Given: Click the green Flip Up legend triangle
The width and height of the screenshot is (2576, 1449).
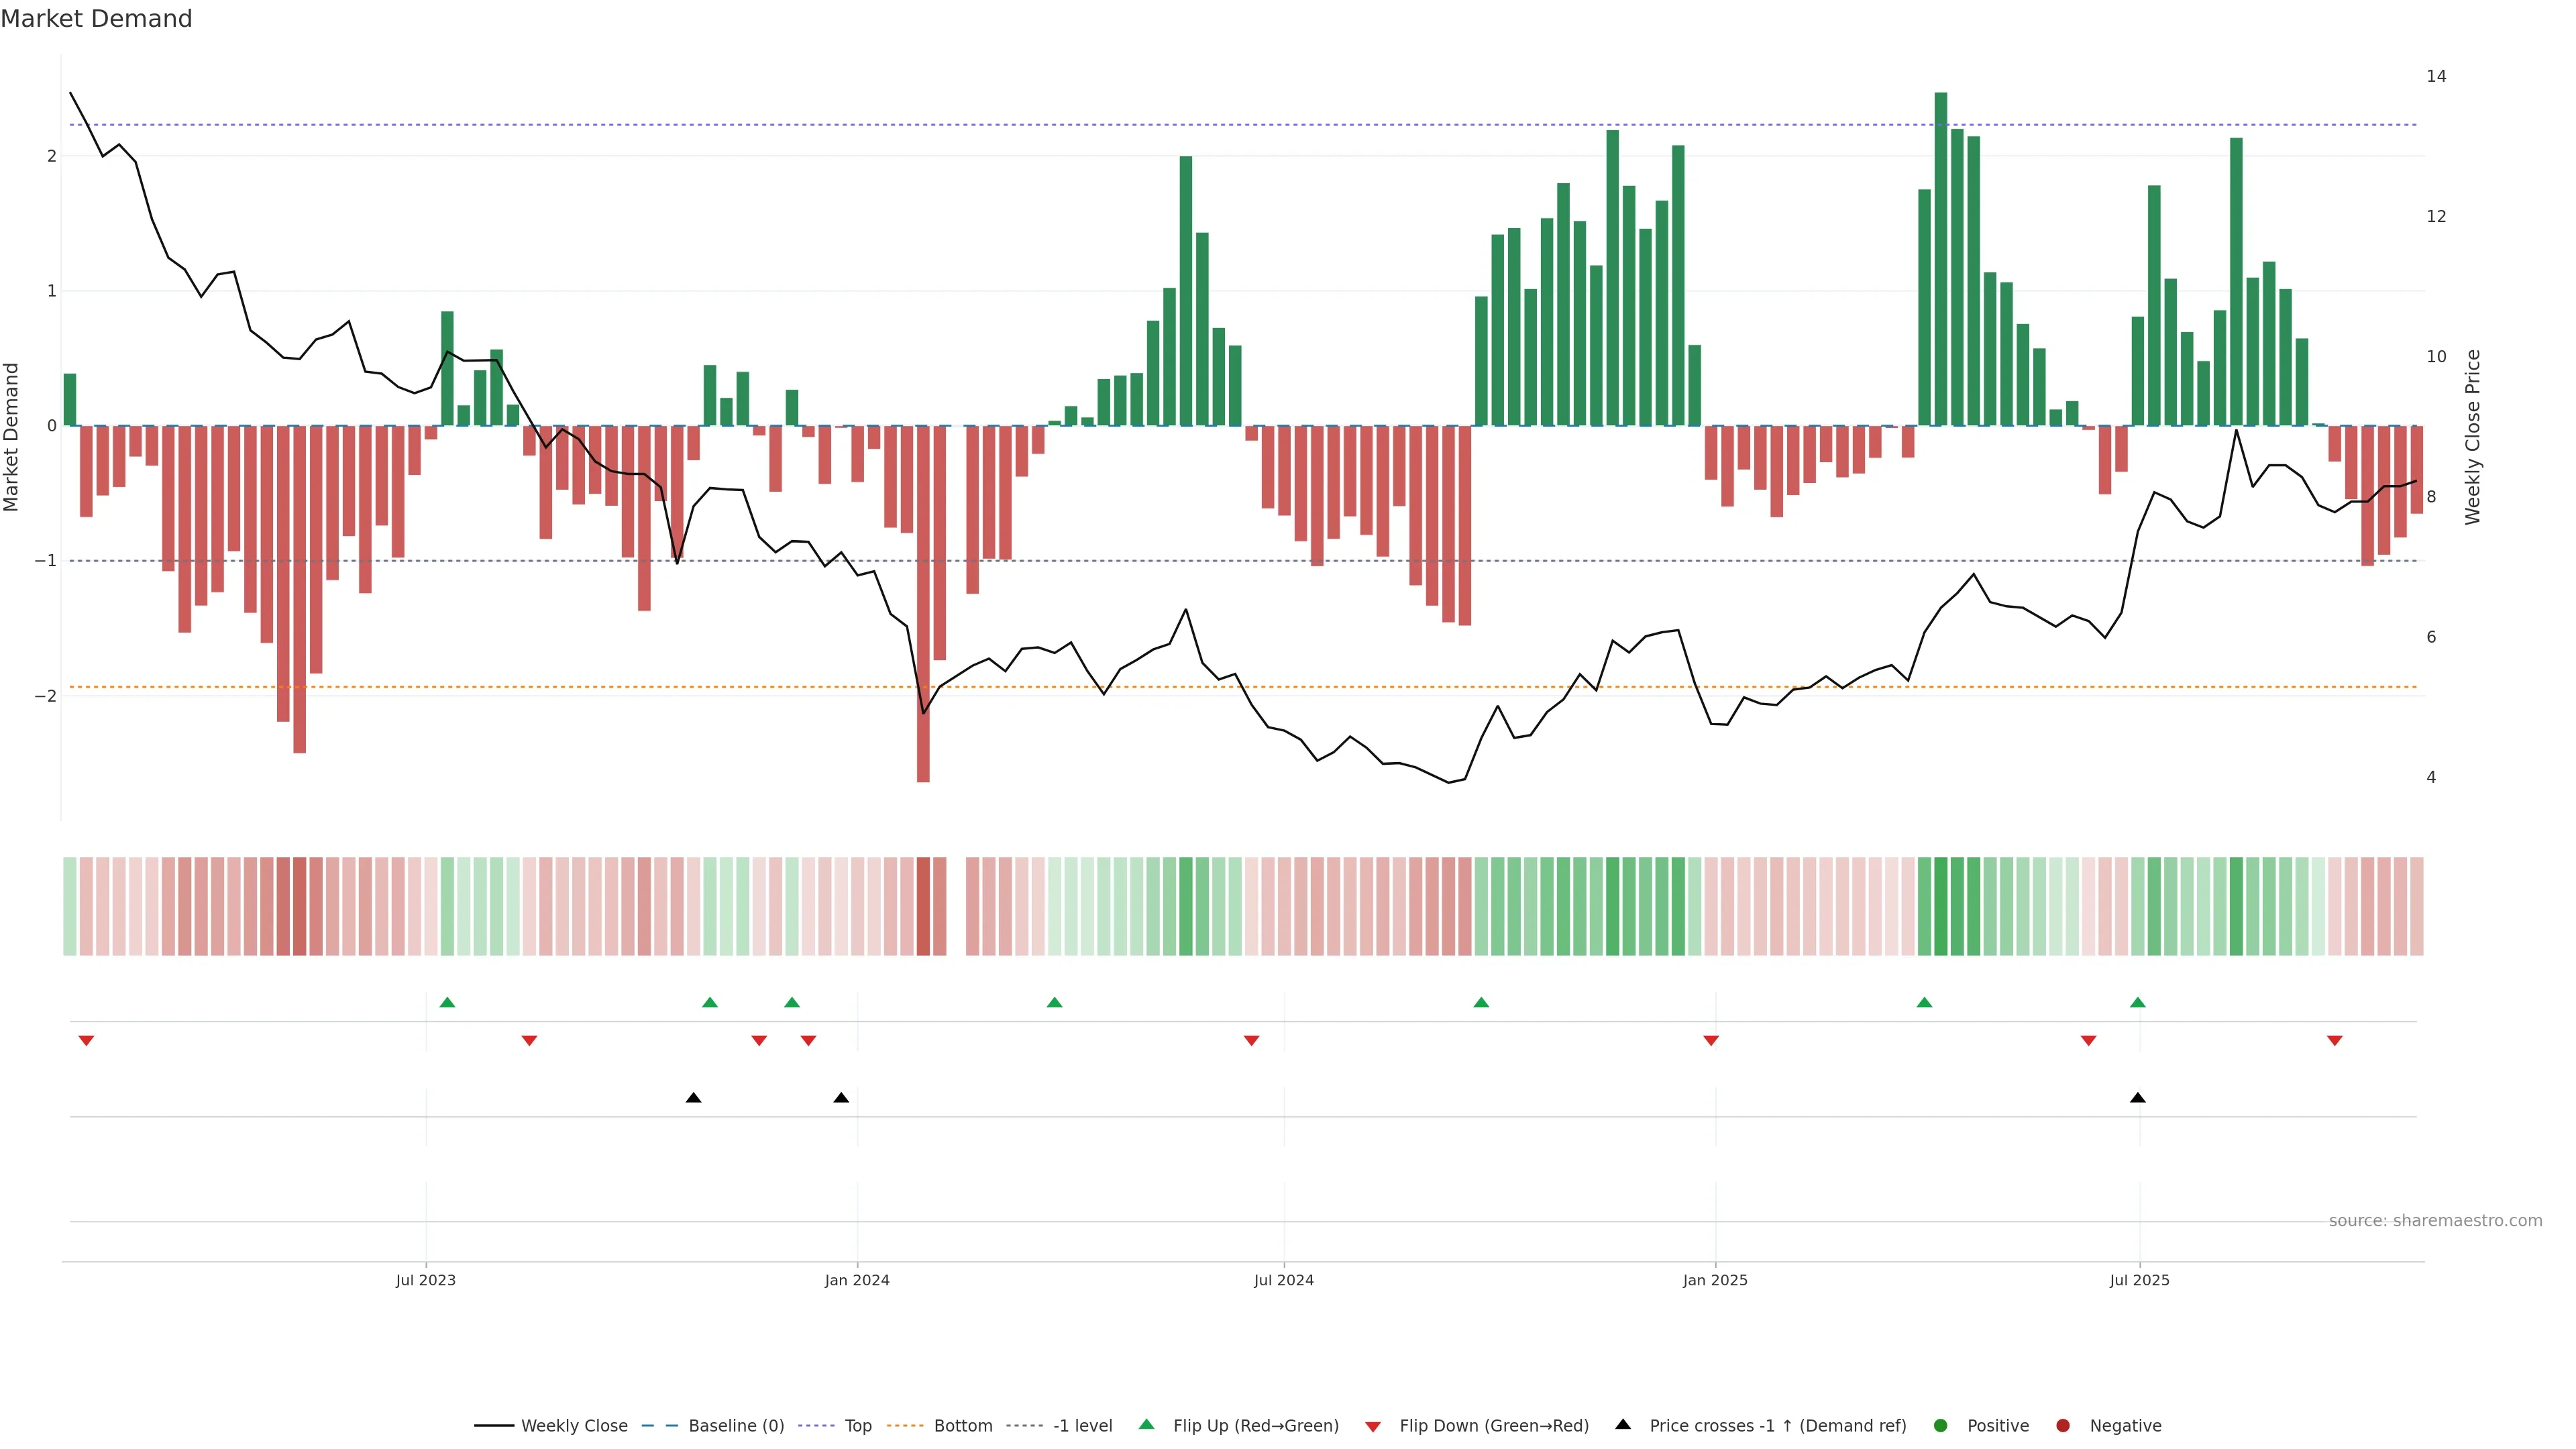Looking at the screenshot, I should pyautogui.click(x=1146, y=1424).
